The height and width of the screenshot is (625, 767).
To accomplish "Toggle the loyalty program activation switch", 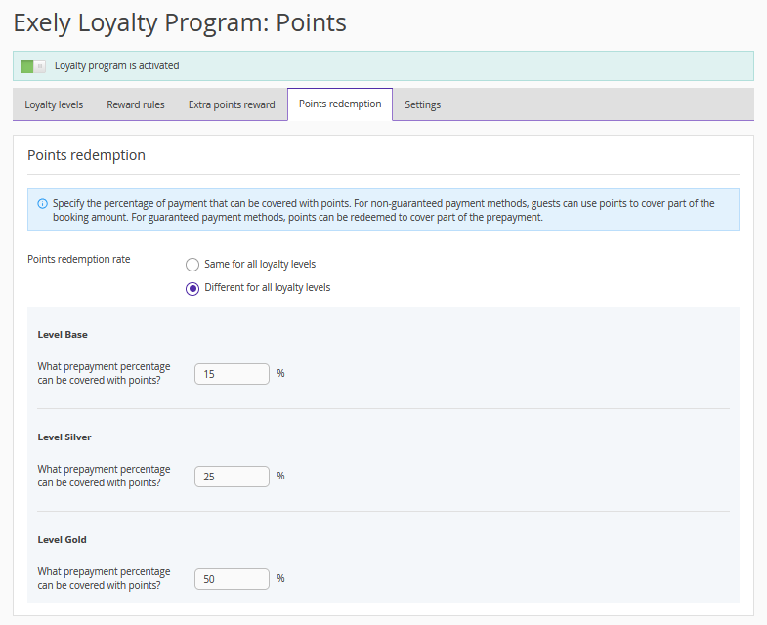I will pyautogui.click(x=33, y=66).
